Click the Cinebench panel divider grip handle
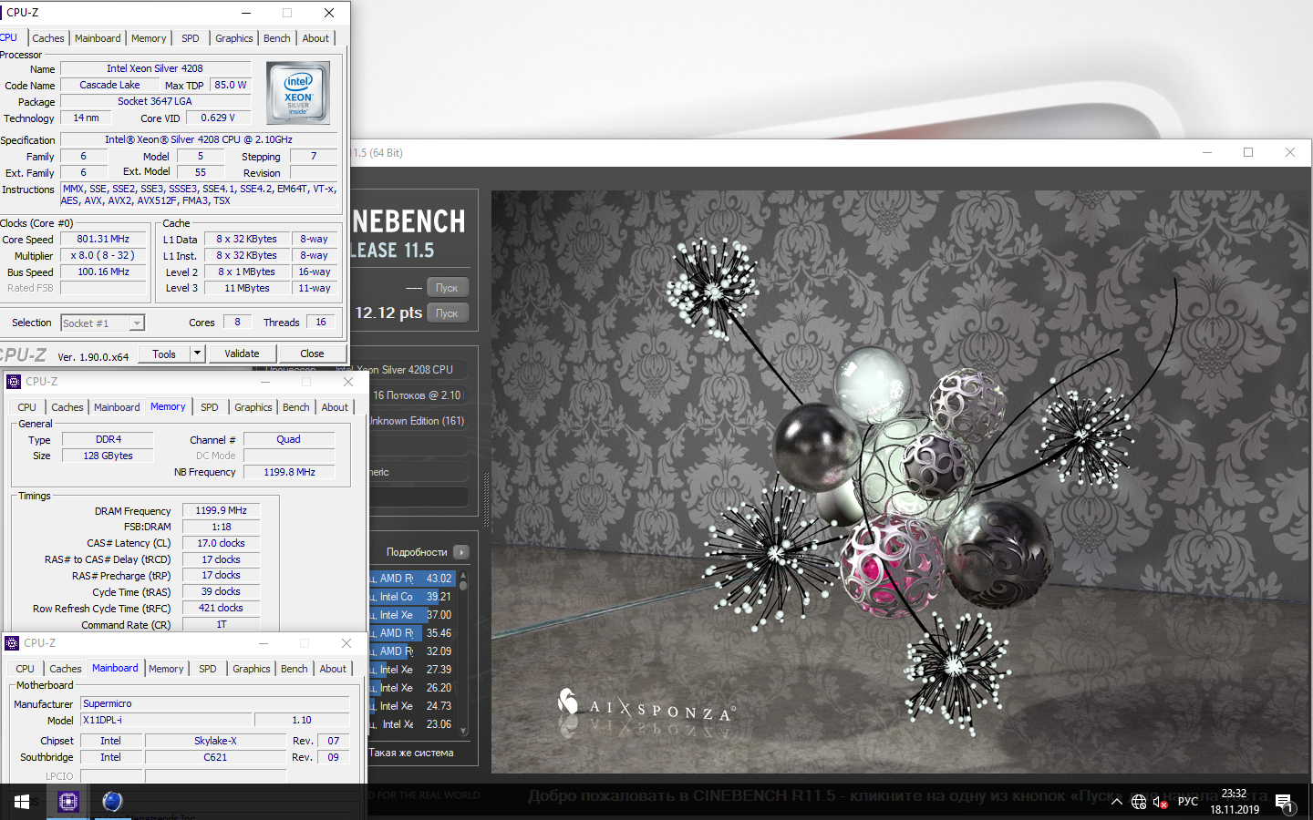 coord(486,499)
